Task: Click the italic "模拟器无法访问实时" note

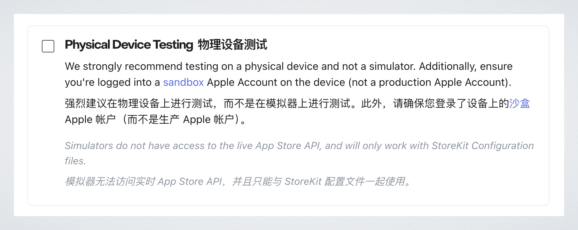Action: point(110,181)
